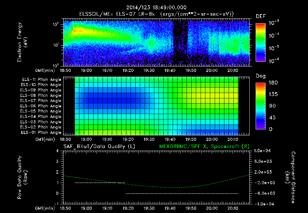This screenshot has height=213, width=308.
Task: Click the 19:30 tick under the pitch angle panel
Action: click(x=149, y=140)
